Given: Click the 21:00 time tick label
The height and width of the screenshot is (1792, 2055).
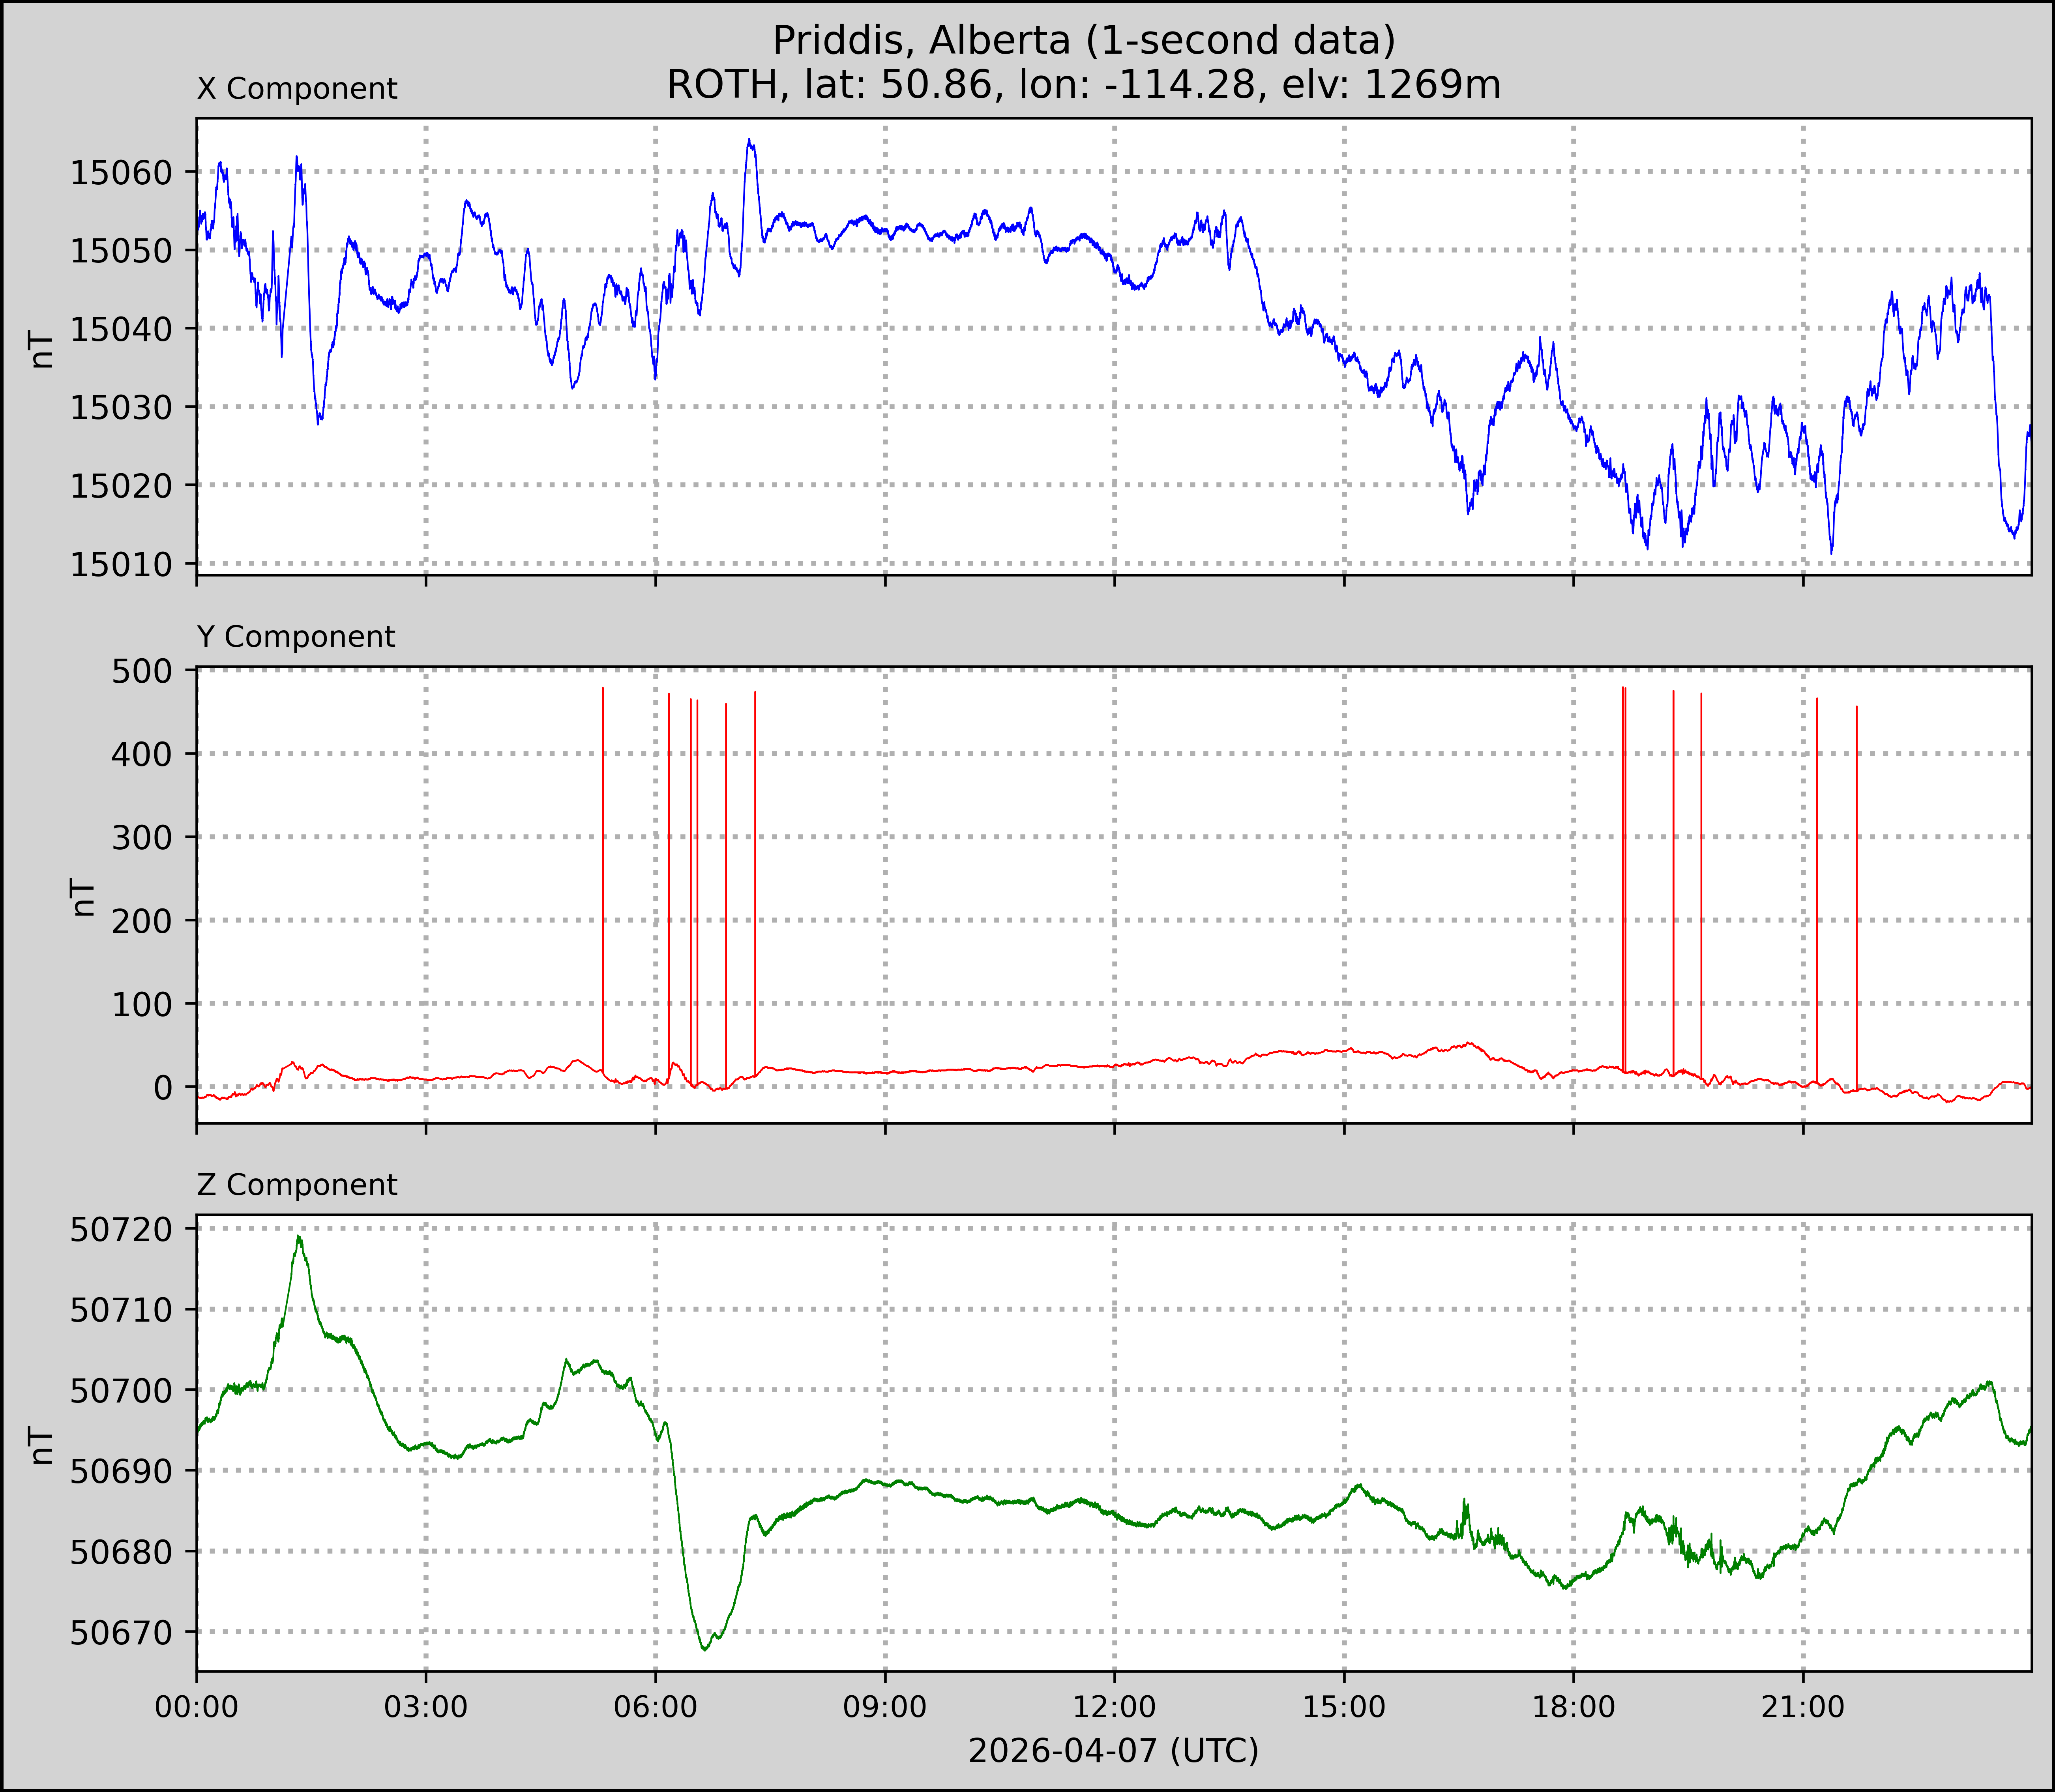Looking at the screenshot, I should [x=1803, y=1706].
